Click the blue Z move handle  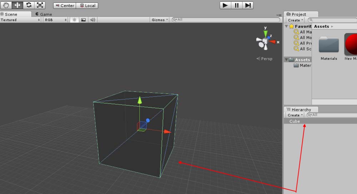148,120
